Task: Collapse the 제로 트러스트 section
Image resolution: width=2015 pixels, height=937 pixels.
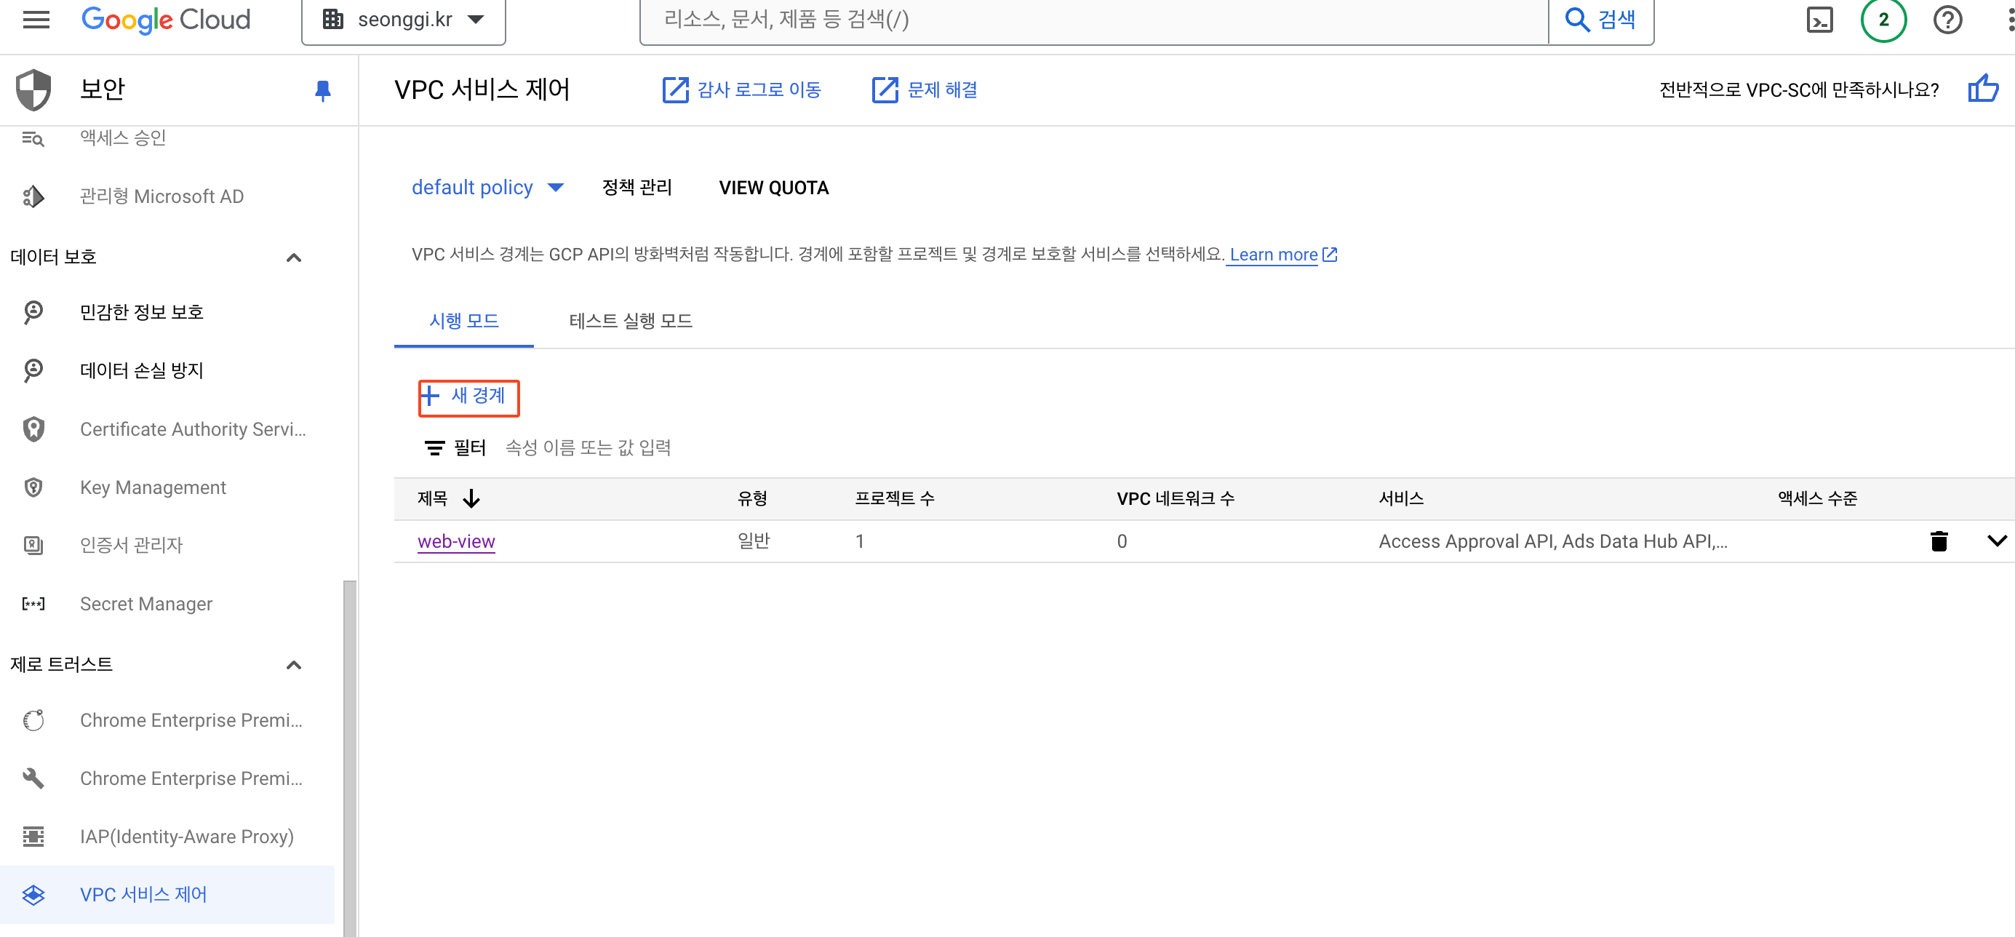Action: pos(293,665)
